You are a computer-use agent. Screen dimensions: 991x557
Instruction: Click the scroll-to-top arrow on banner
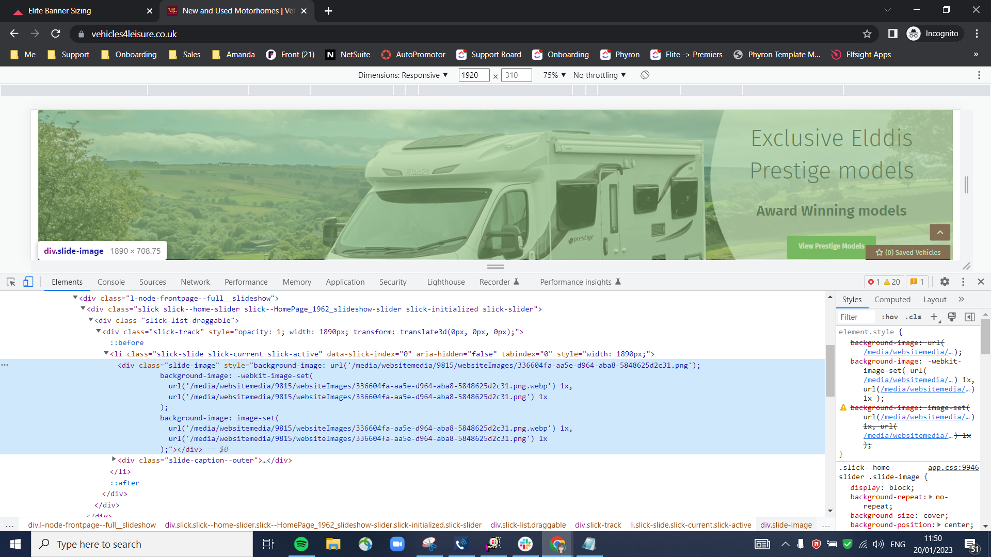pyautogui.click(x=940, y=233)
